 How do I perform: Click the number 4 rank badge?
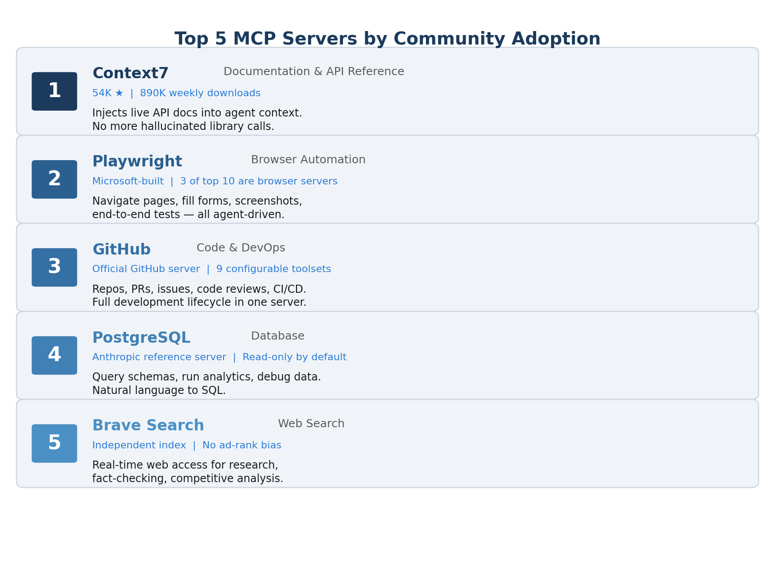54,355
